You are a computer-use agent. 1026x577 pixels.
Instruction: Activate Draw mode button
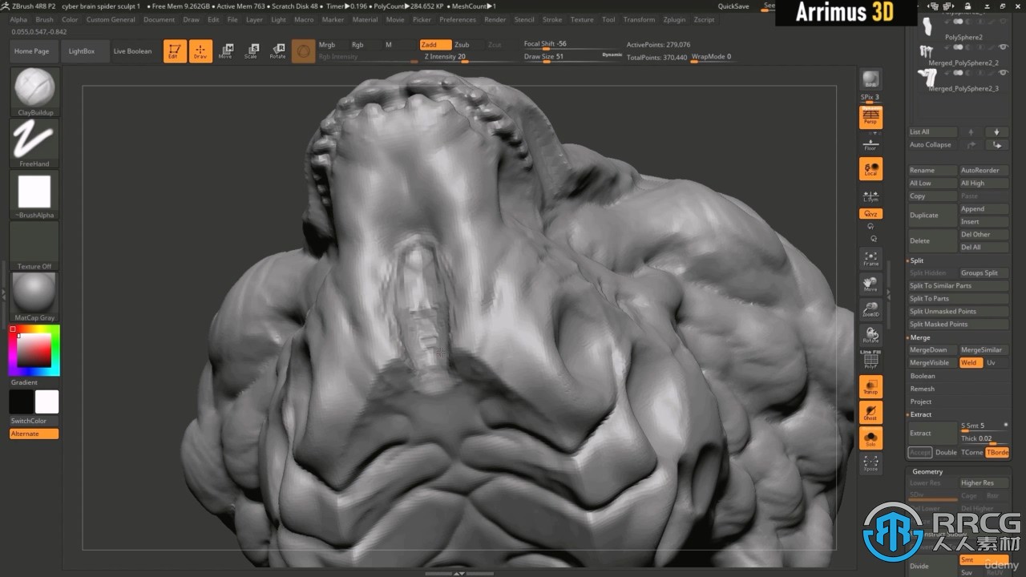tap(200, 51)
